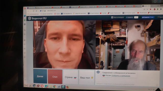
Task: Click the Facebook Нравится button
Action: pyautogui.click(x=148, y=17)
